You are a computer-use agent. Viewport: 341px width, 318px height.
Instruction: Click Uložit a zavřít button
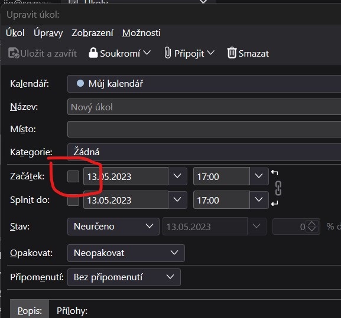(x=43, y=53)
